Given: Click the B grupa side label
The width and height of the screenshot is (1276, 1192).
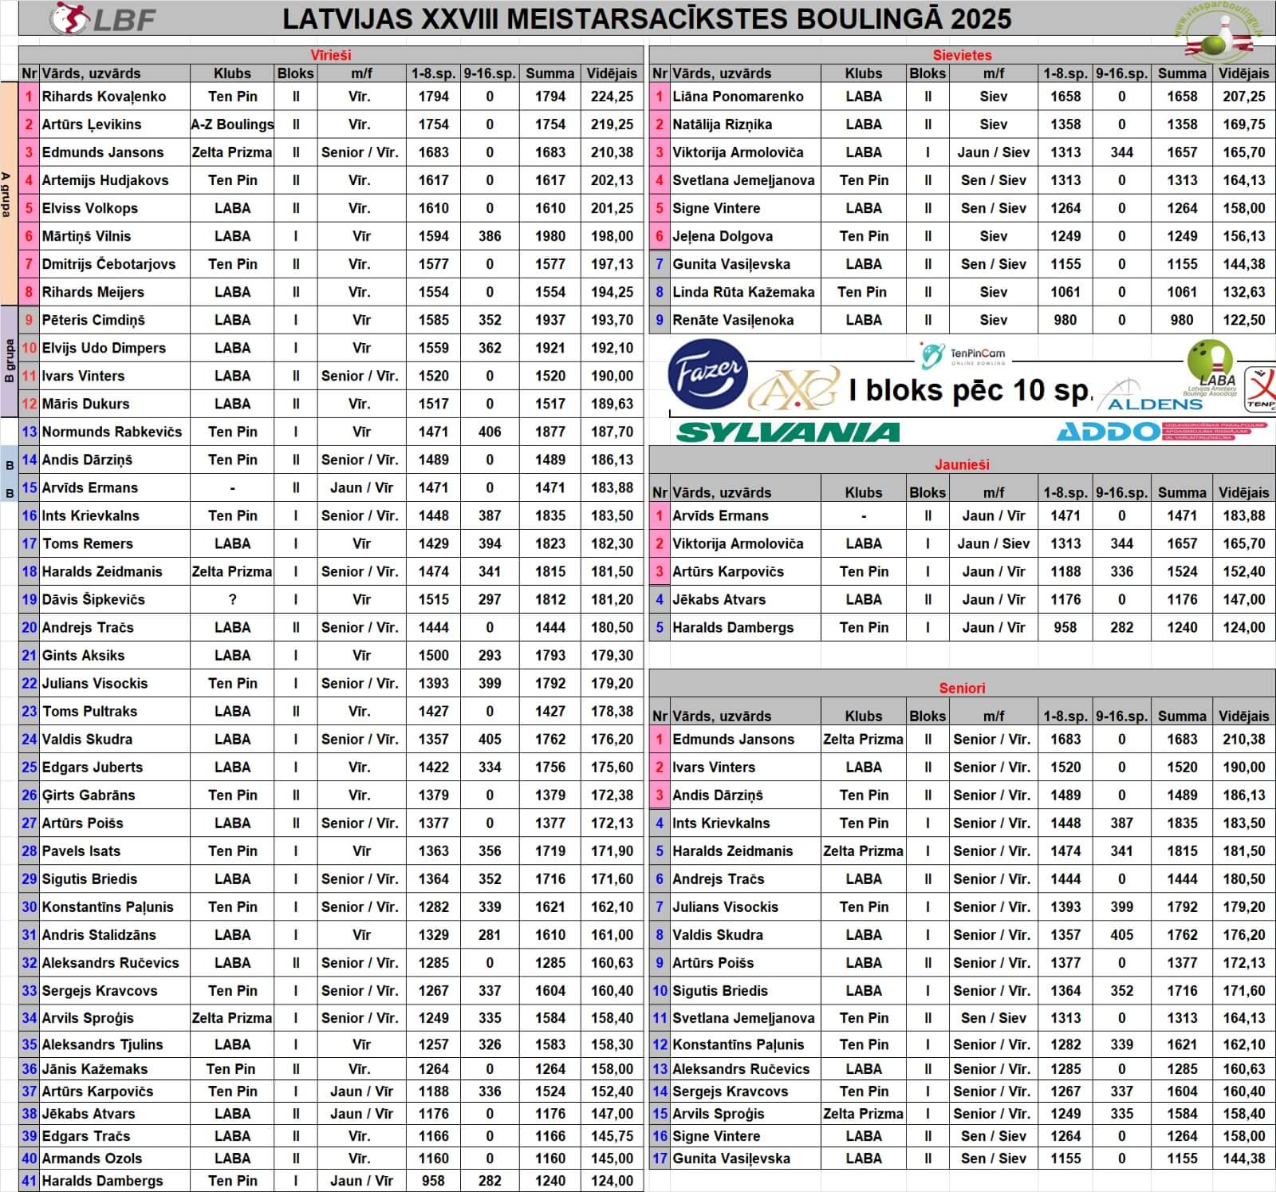Looking at the screenshot, I should tap(9, 361).
